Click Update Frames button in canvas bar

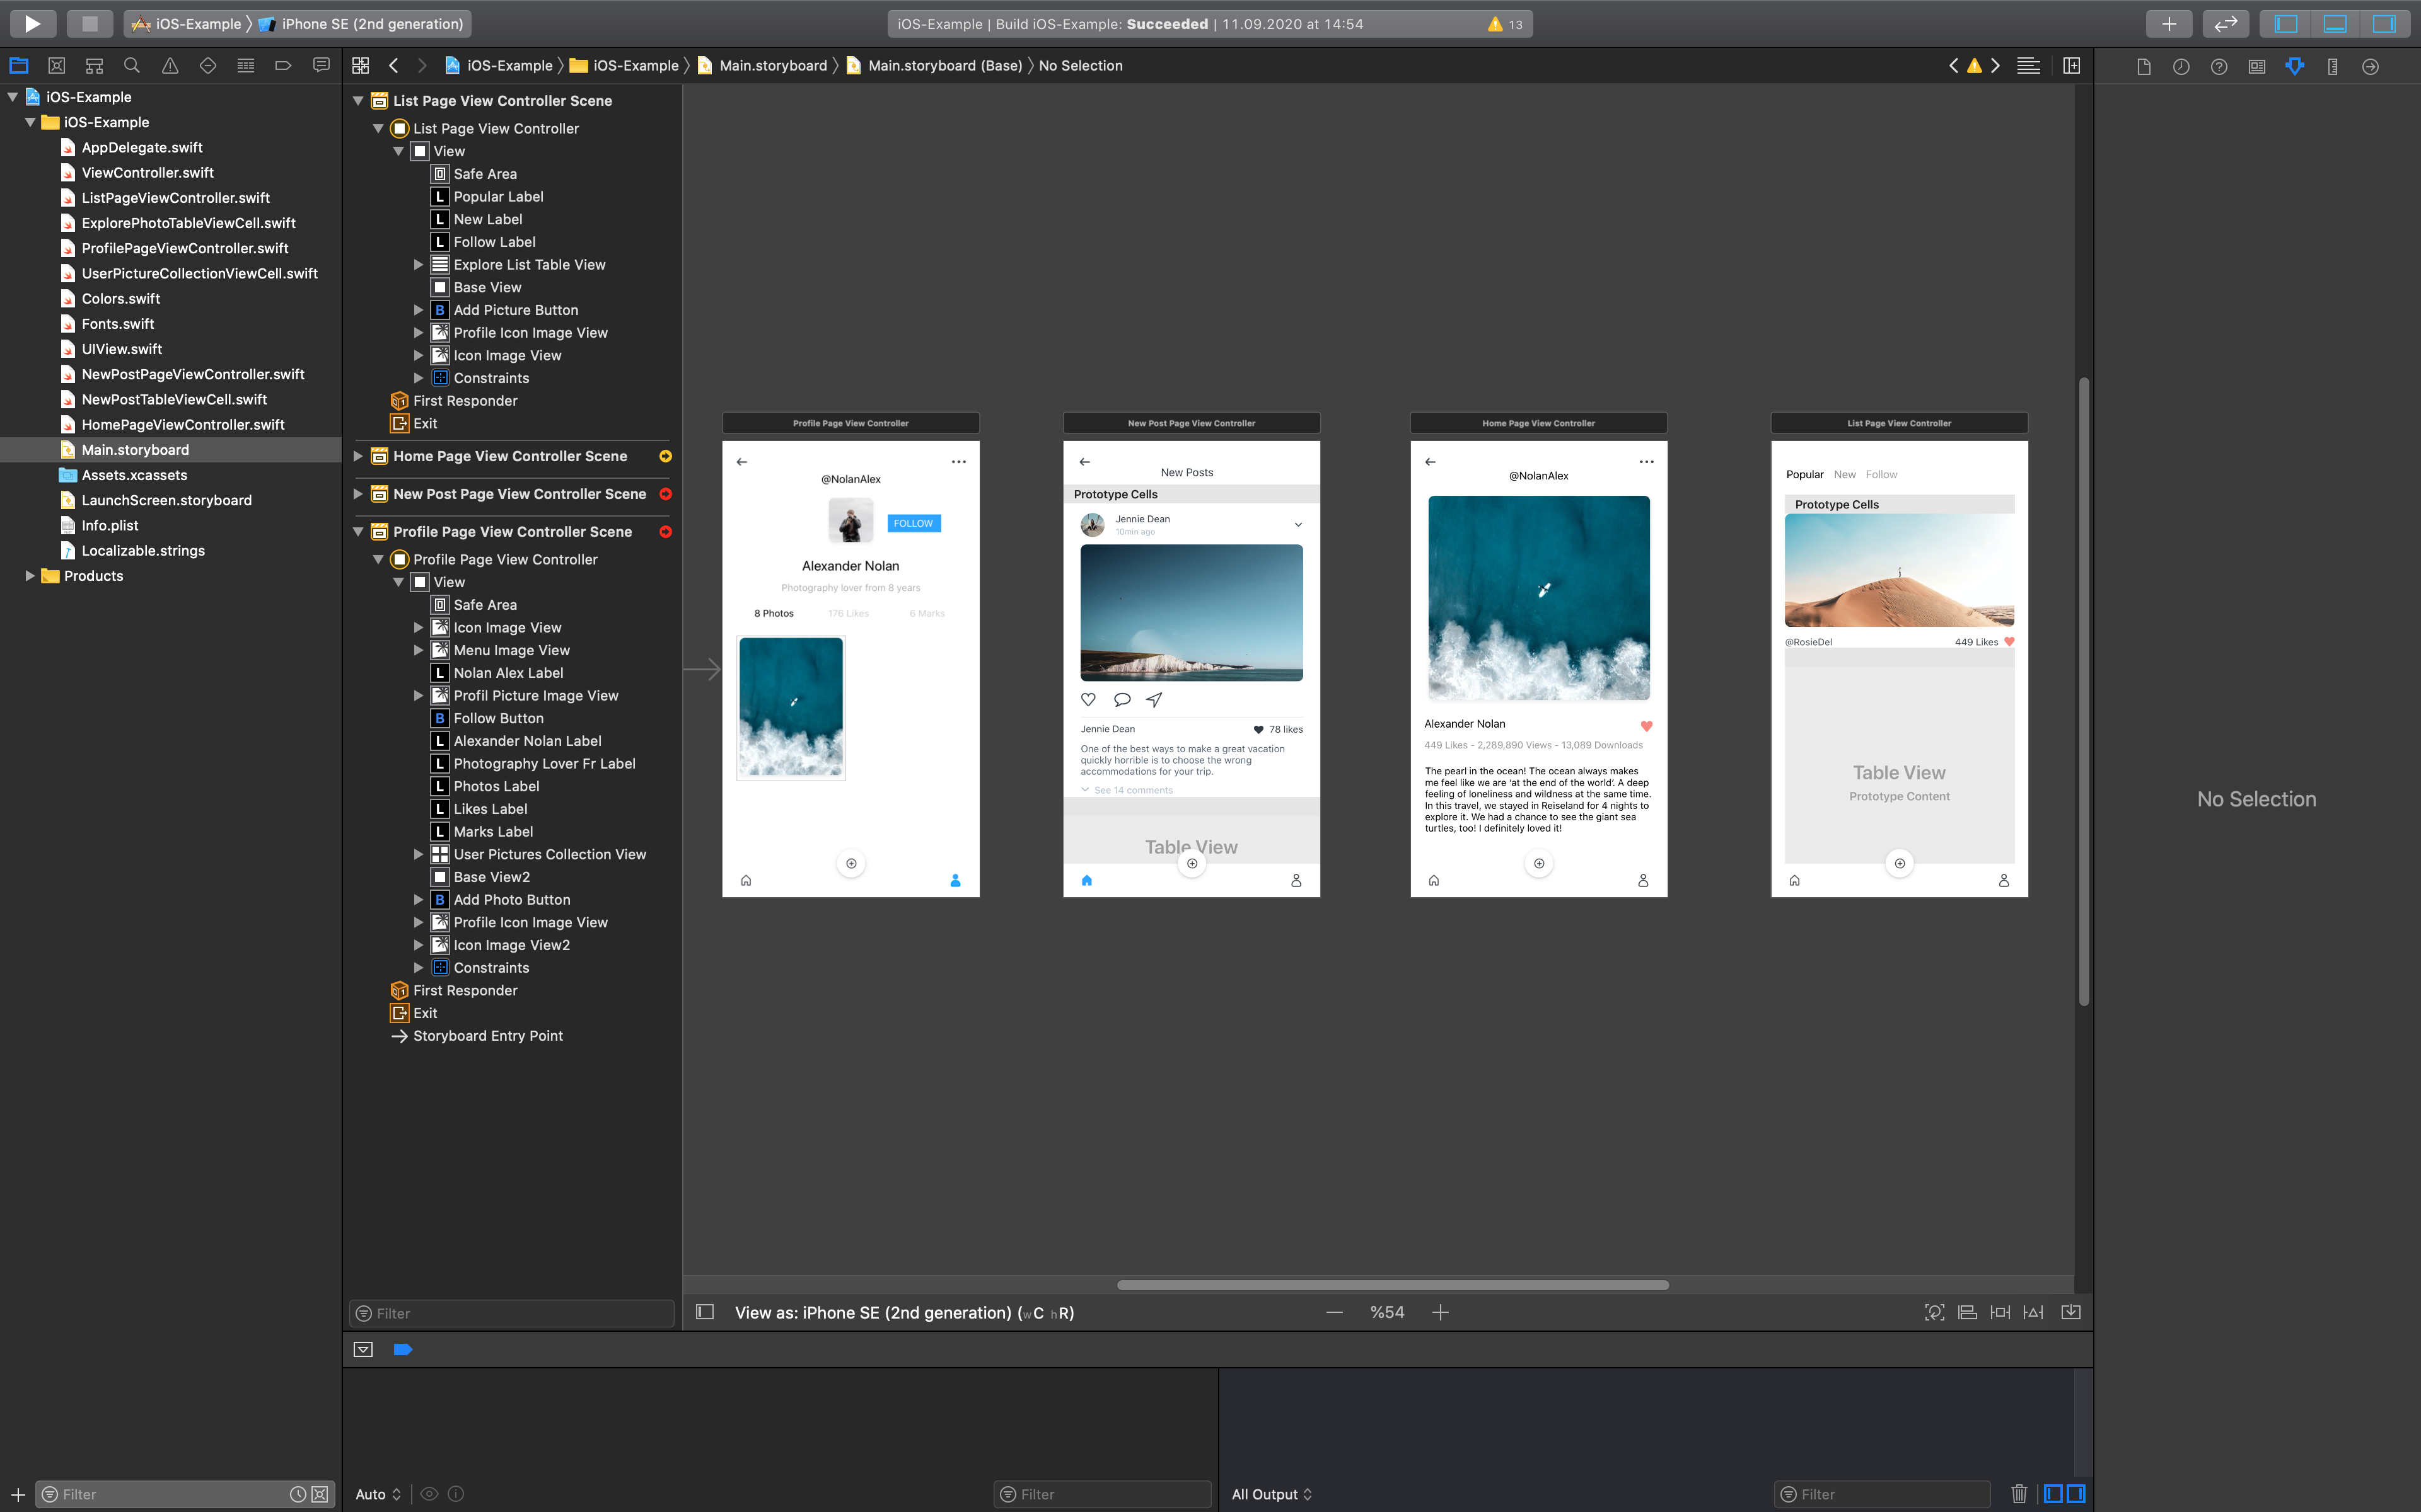tap(1935, 1312)
